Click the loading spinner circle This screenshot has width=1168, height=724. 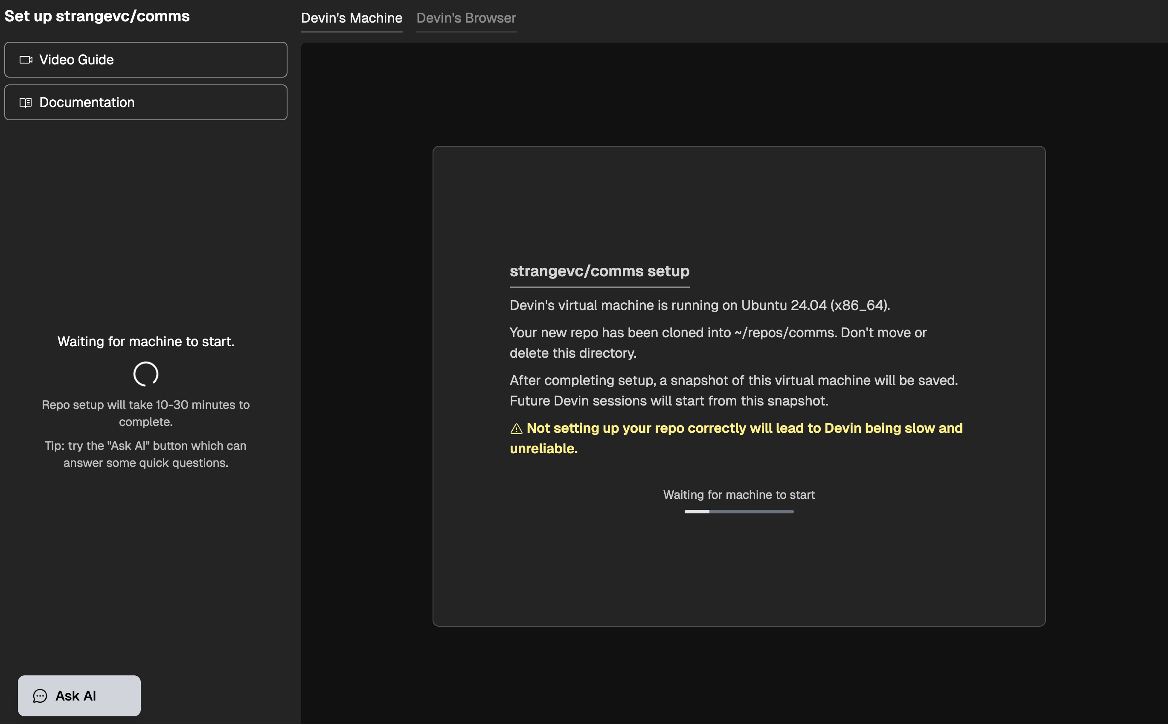click(x=145, y=374)
